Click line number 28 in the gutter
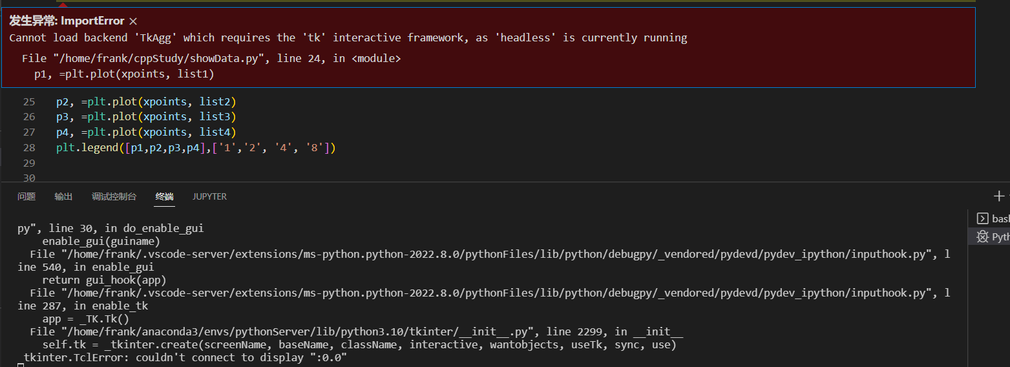Image resolution: width=1010 pixels, height=367 pixels. coord(28,148)
